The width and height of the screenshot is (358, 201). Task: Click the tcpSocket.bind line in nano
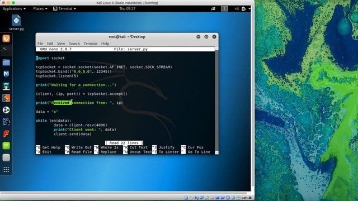pos(74,71)
